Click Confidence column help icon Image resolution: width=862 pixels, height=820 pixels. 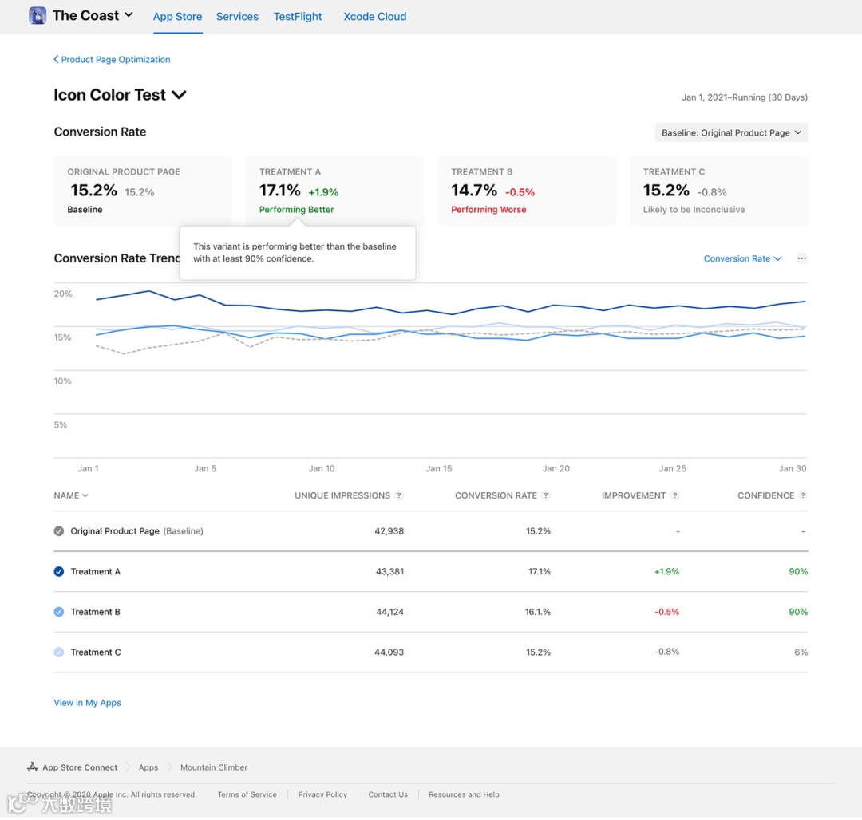(x=803, y=495)
